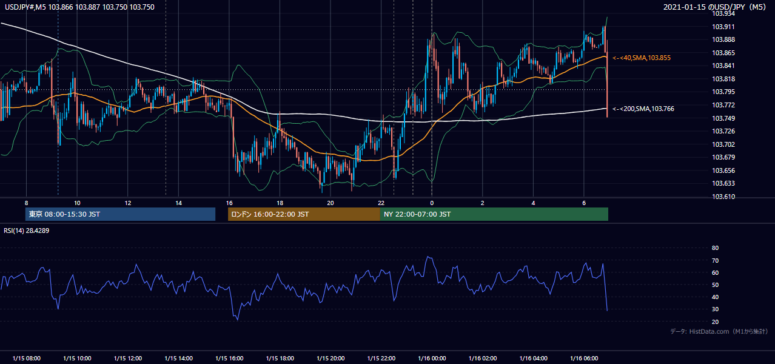Click the RSI(14) 28.4289 indicator label

(x=27, y=231)
